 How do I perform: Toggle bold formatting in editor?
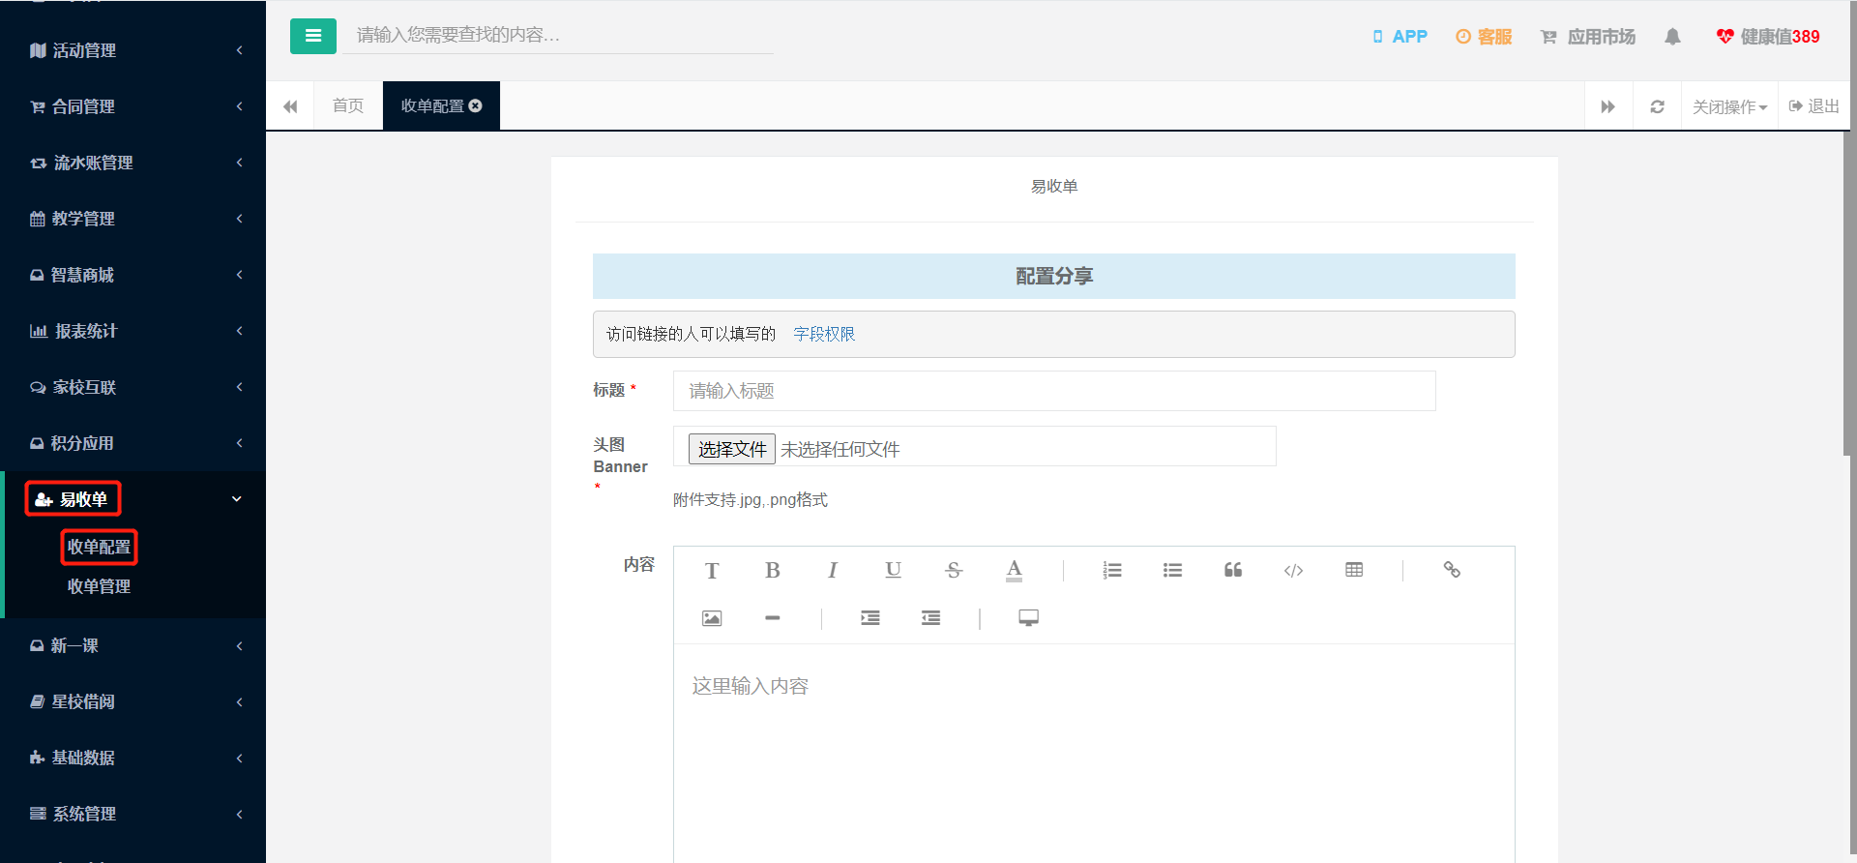pos(772,570)
